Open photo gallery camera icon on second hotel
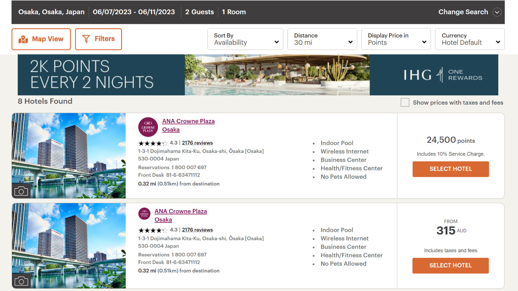This screenshot has height=291, width=518. pos(21,281)
